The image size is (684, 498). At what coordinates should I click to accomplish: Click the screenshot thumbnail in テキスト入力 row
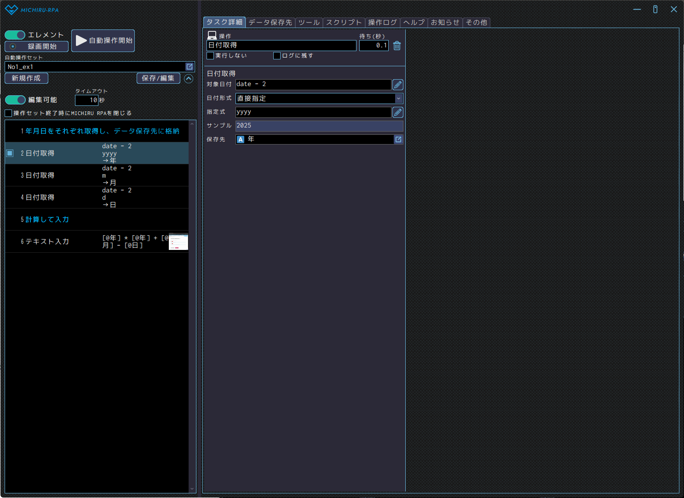pyautogui.click(x=178, y=242)
